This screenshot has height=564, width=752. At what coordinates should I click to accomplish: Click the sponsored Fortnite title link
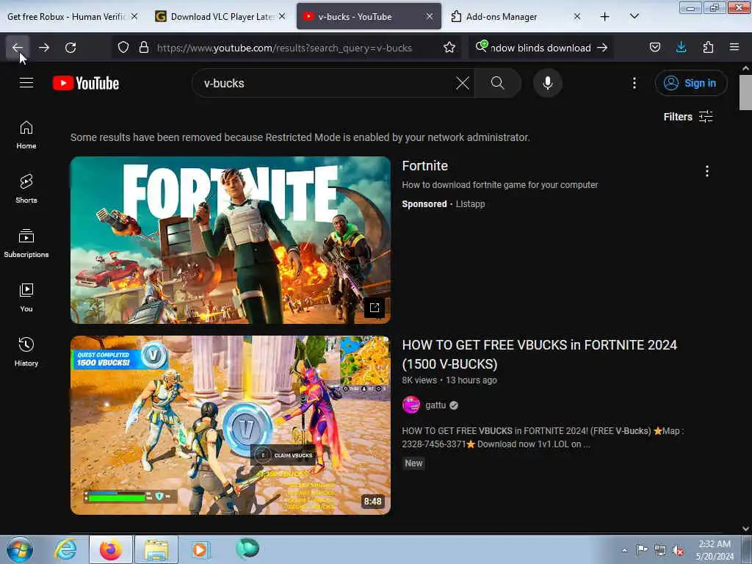click(425, 165)
